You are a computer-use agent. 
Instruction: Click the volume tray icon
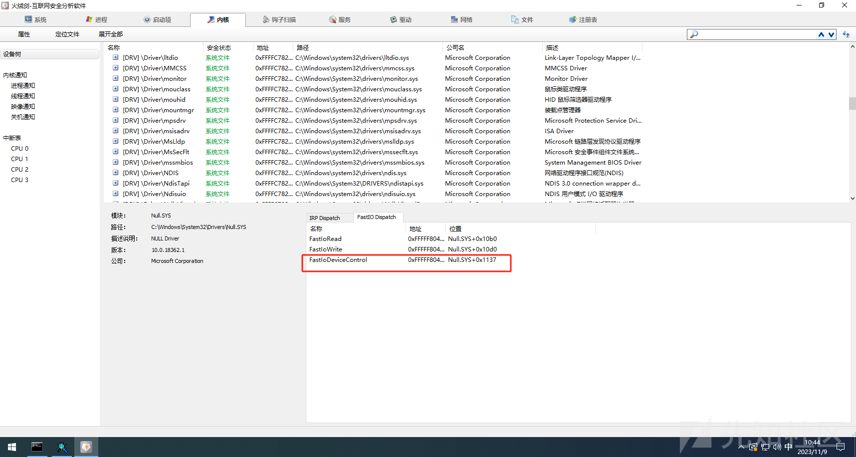pos(777,447)
